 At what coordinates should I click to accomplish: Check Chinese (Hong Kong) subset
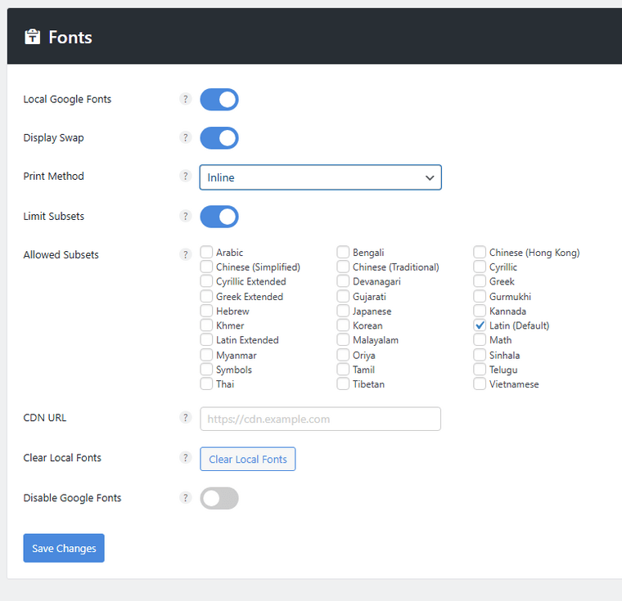pyautogui.click(x=480, y=252)
